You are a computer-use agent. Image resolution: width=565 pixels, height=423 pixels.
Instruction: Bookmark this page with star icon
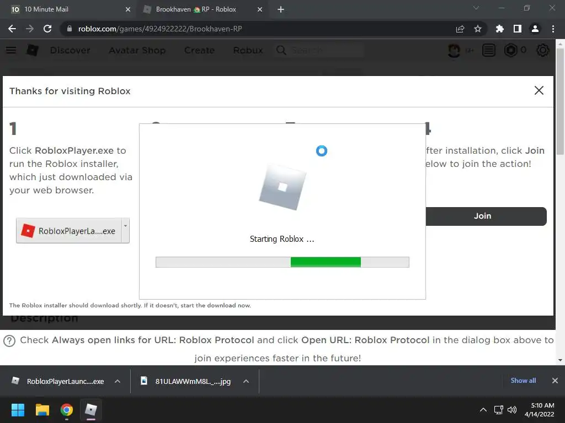point(478,29)
